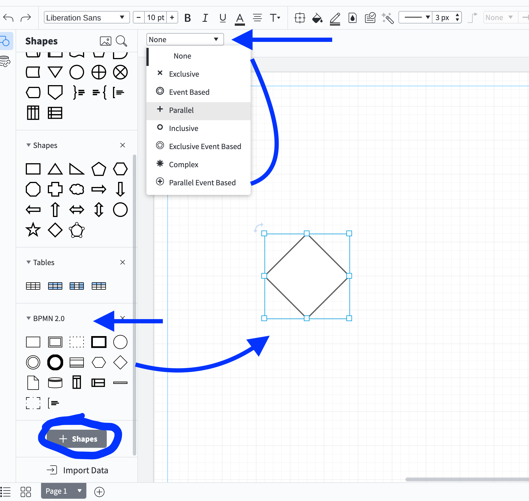Increase font size with plus button
Screen dimensions: 529x501
[x=172, y=18]
